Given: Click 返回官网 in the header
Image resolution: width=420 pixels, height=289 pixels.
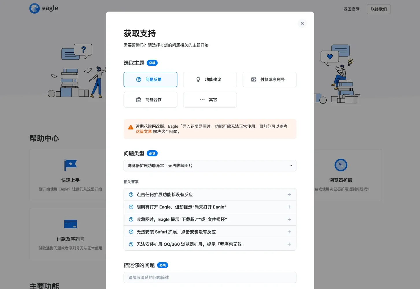Looking at the screenshot, I should pyautogui.click(x=351, y=9).
